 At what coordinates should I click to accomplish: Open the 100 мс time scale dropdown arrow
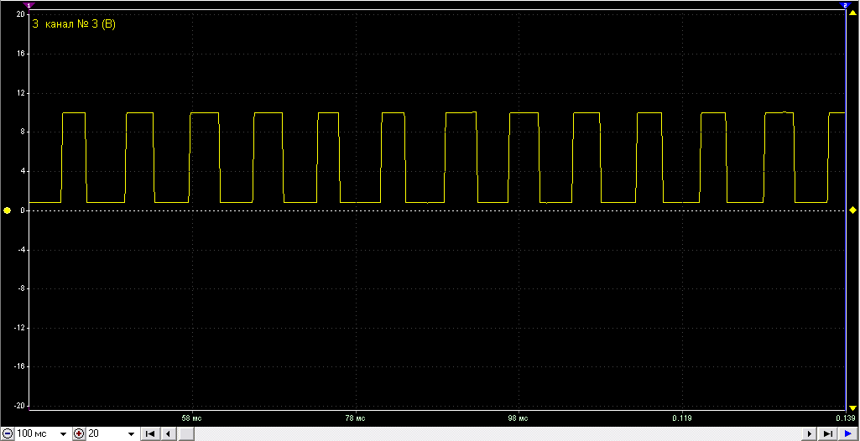[x=63, y=434]
